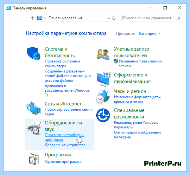
Task: Minimize the Панель управления window
Action: [151, 8]
